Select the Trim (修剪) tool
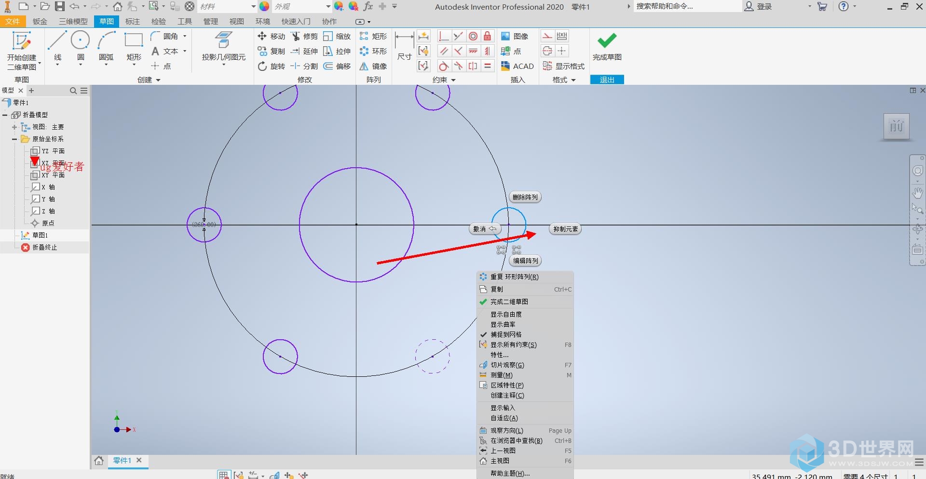Viewport: 926px width, 479px height. coord(304,36)
